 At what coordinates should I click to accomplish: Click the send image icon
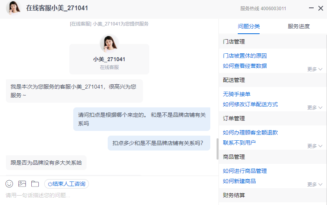tap(22, 184)
